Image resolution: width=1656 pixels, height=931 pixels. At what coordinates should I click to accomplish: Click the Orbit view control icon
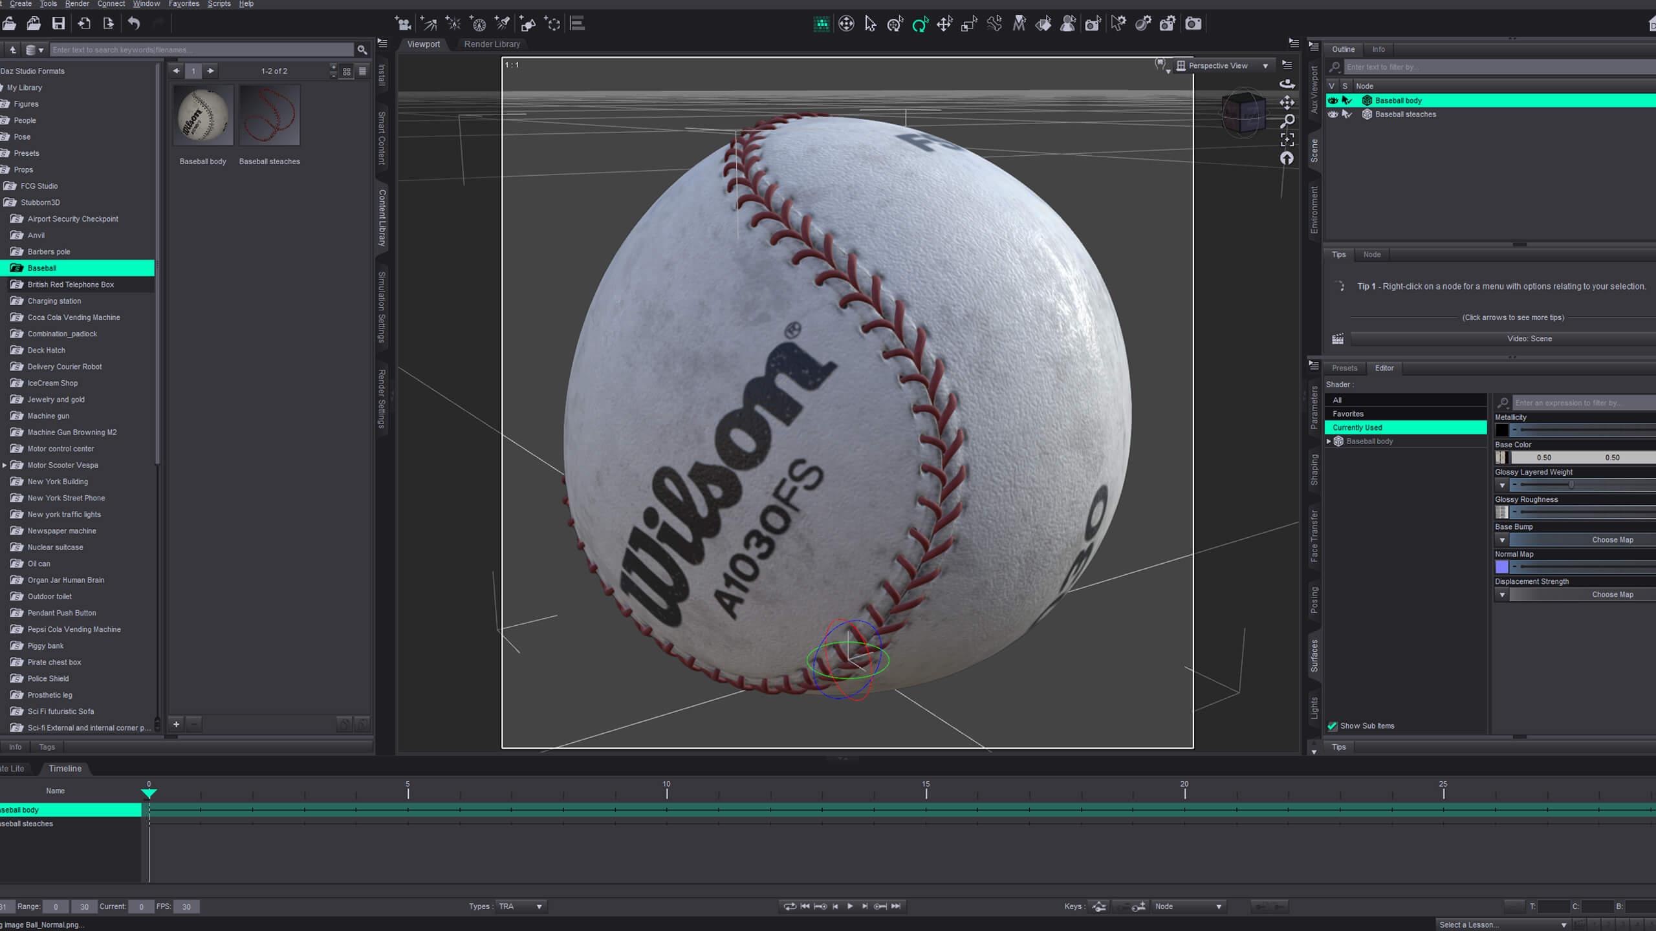(1287, 83)
